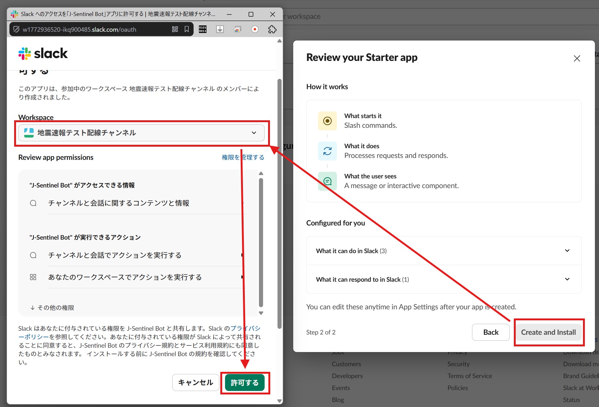599x407 pixels.
Task: Click the download arrow extension icon
Action: point(220,29)
